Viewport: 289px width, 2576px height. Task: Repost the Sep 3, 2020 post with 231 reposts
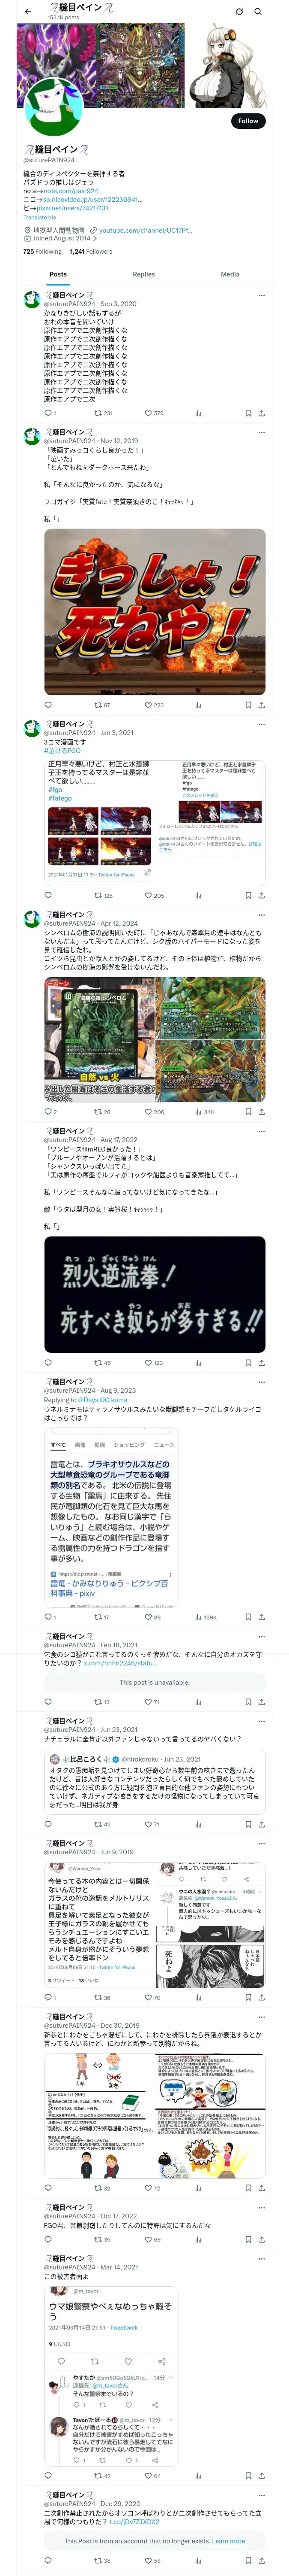tap(104, 413)
